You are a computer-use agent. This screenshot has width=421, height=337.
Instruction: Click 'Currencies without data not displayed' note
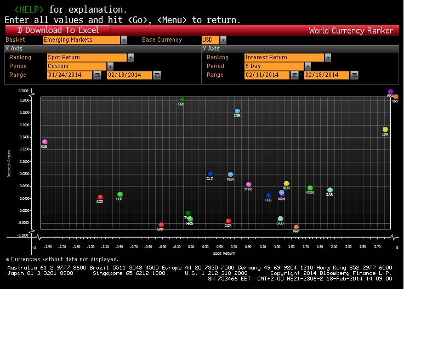[65, 259]
